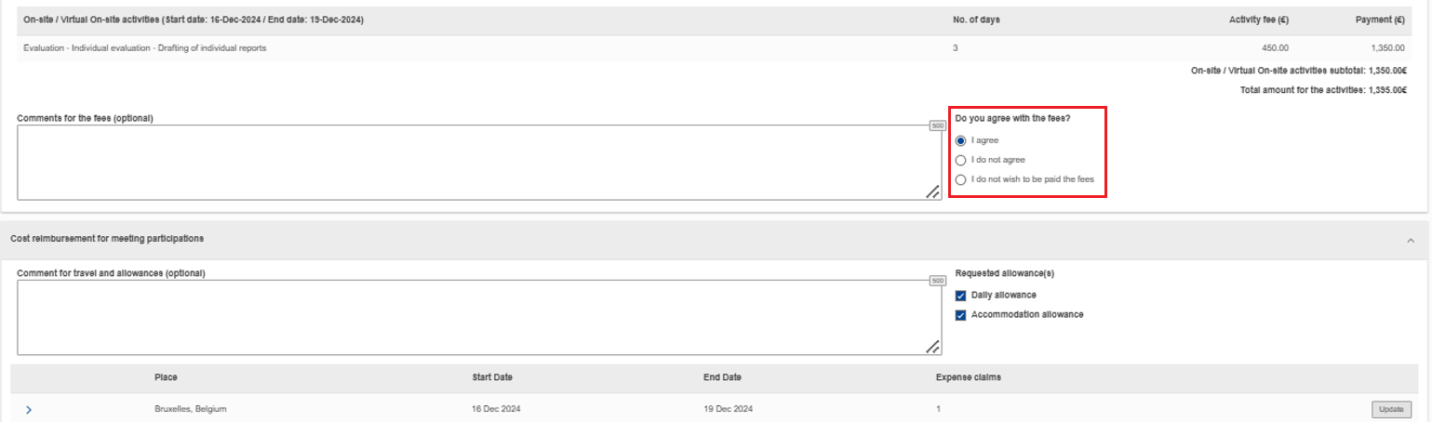Collapse the Cost reimbursement section chevron

pos(1411,240)
